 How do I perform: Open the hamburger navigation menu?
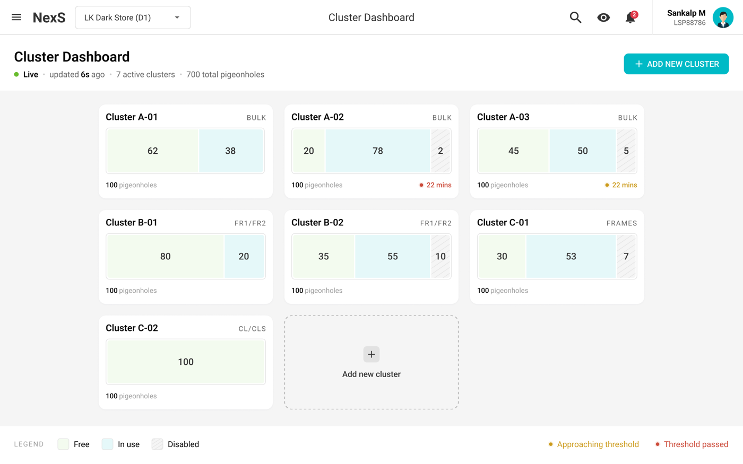(x=16, y=17)
